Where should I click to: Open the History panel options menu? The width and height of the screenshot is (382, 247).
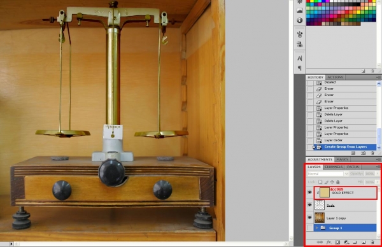tap(378, 77)
